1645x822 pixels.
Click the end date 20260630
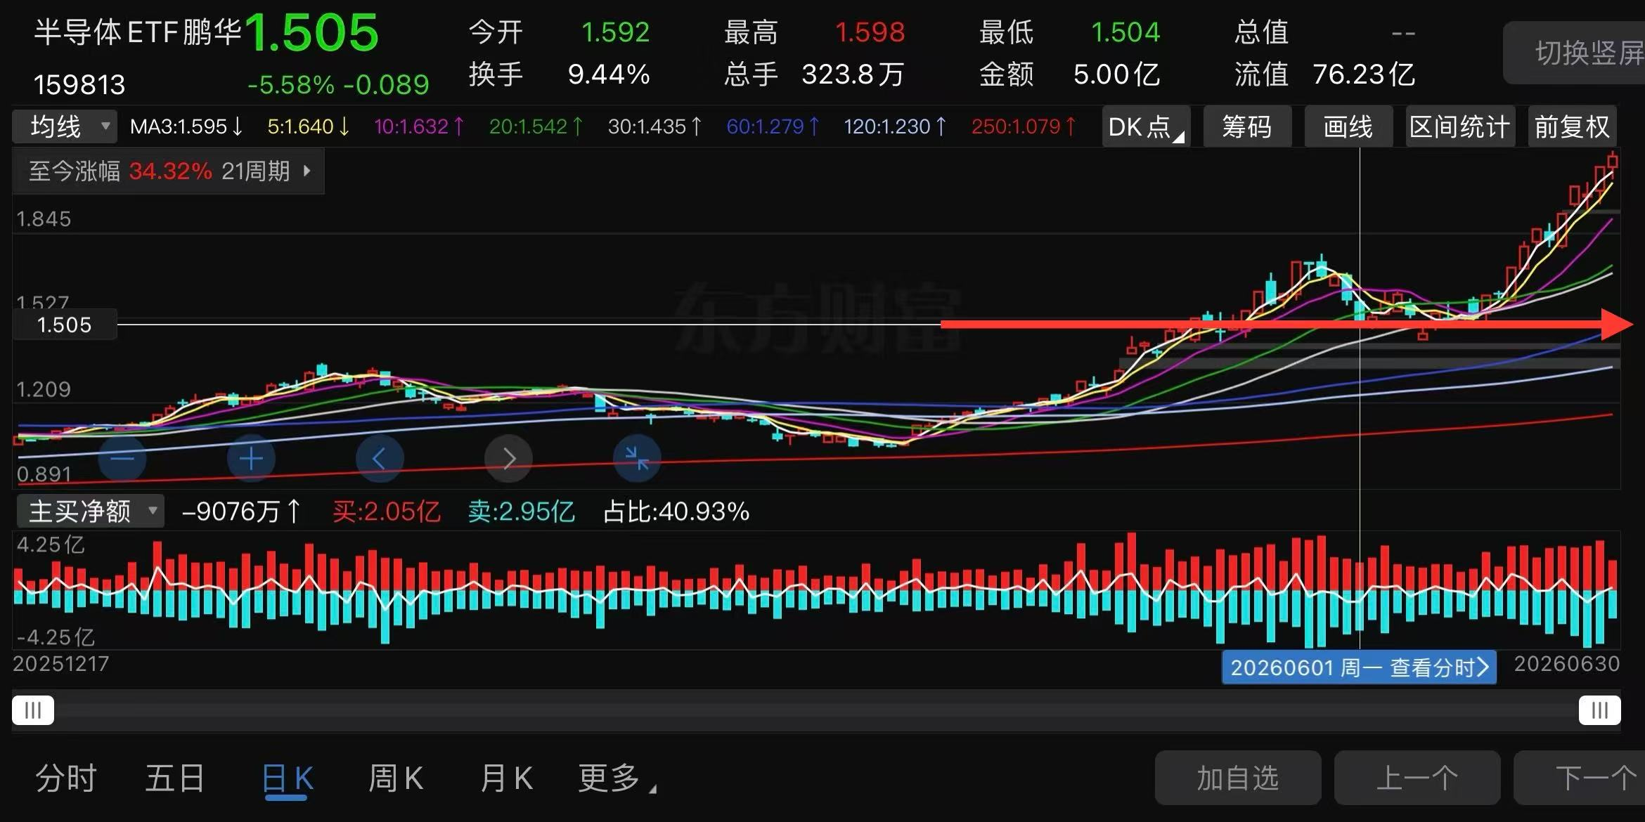tap(1567, 664)
